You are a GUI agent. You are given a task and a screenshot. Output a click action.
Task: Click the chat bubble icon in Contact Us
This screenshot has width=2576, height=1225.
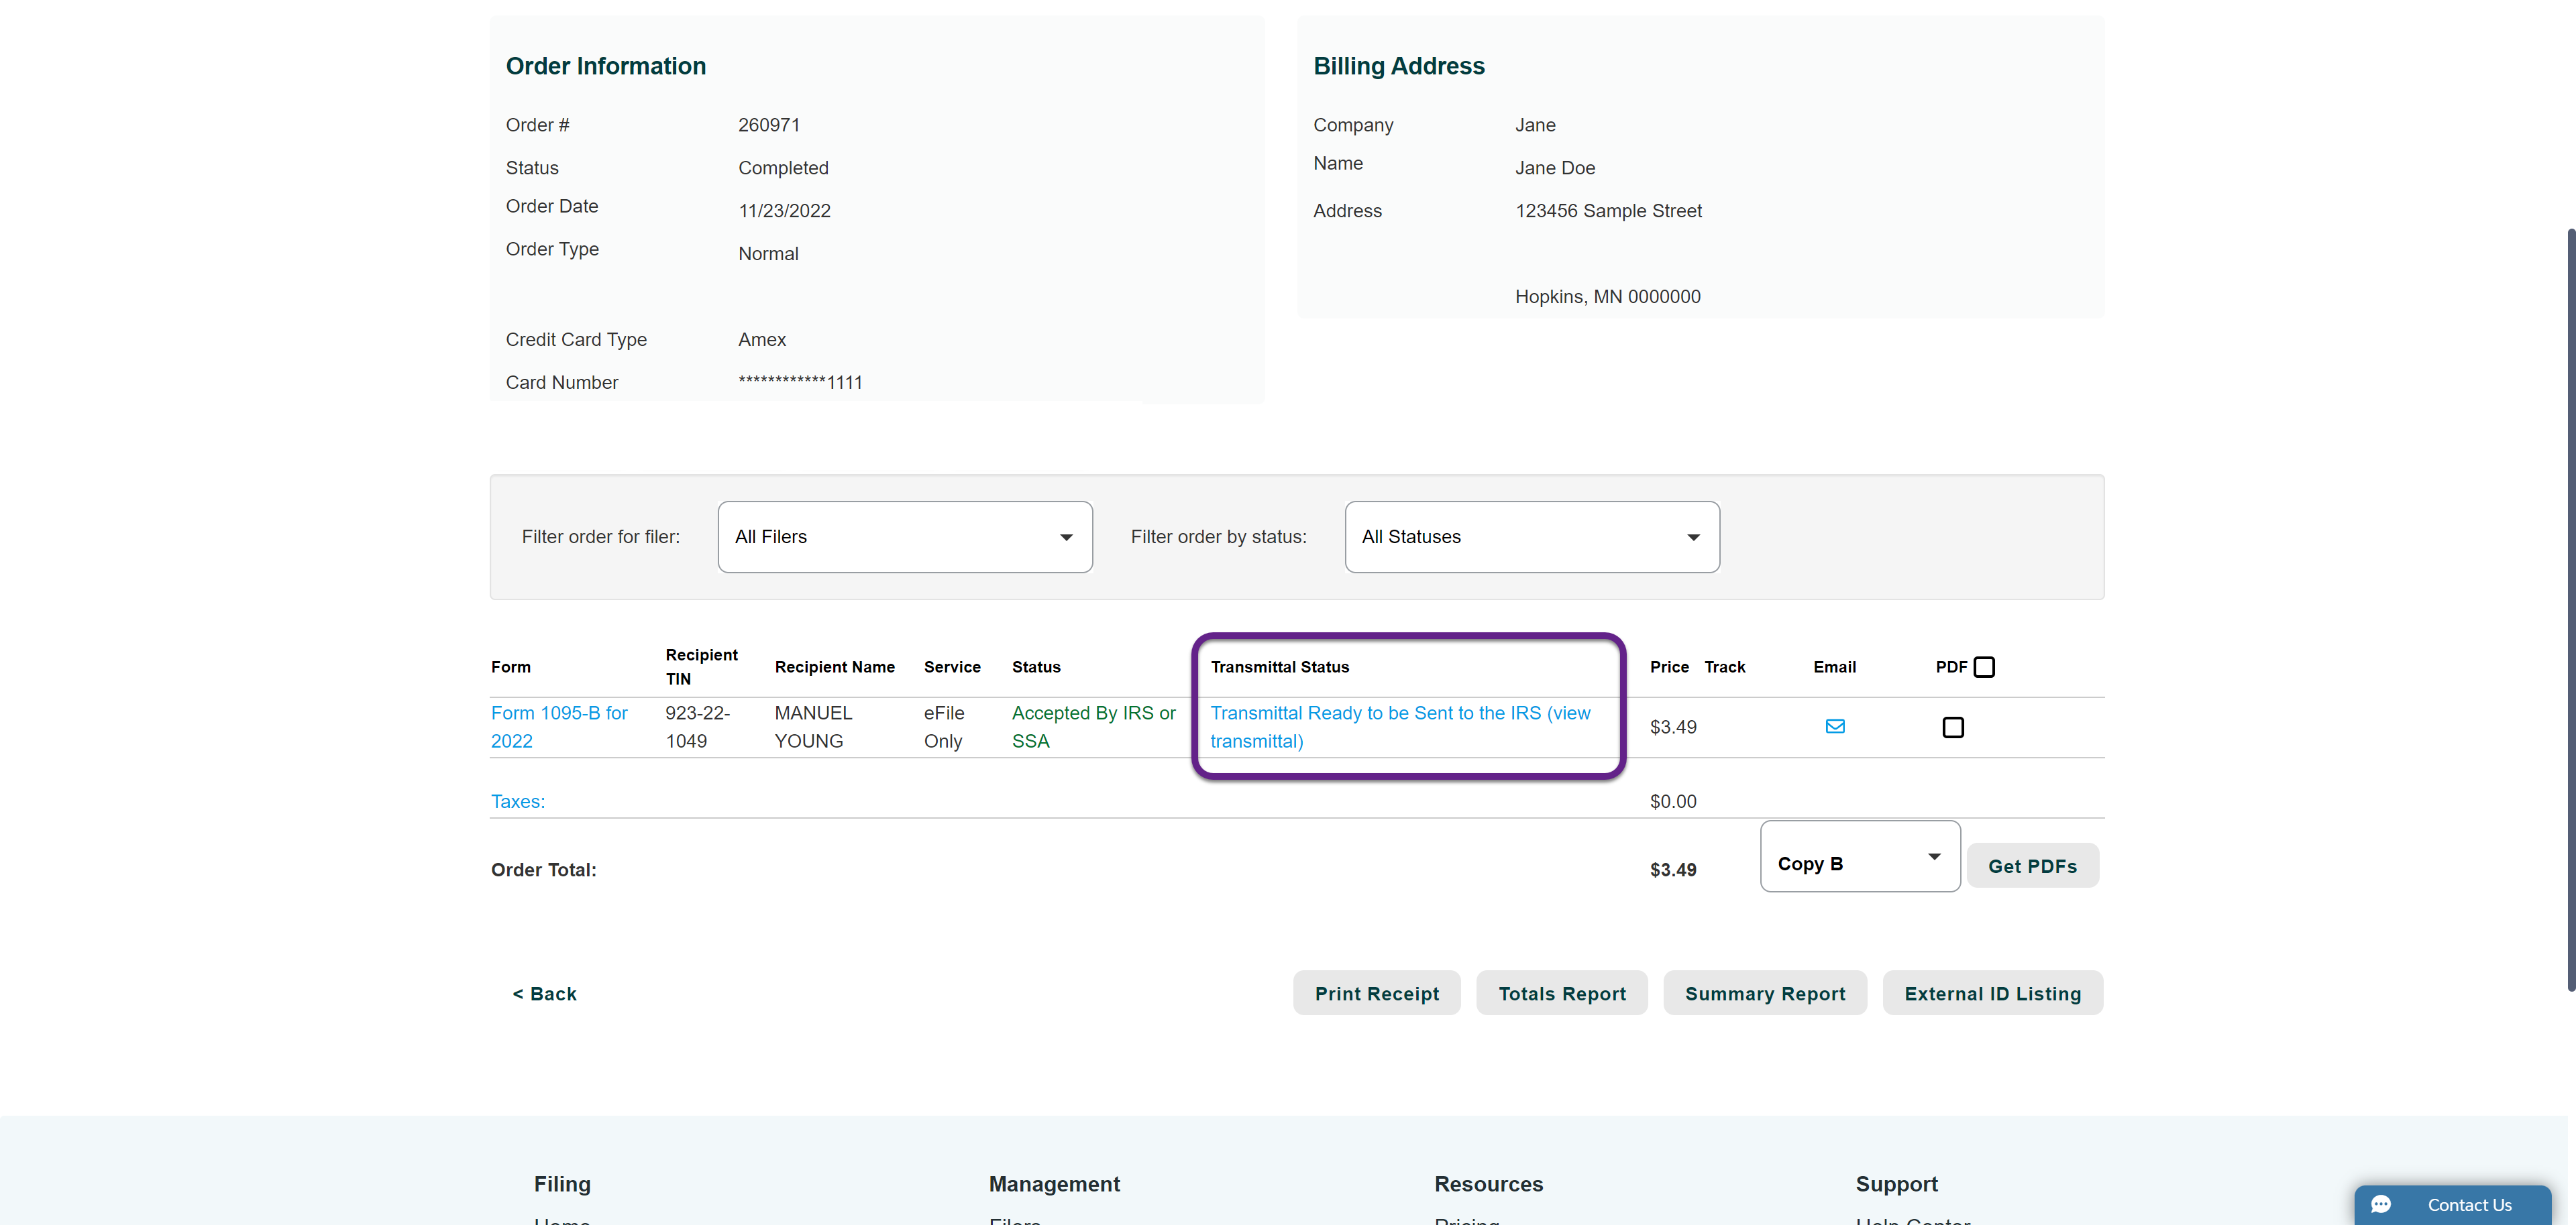coord(2381,1204)
